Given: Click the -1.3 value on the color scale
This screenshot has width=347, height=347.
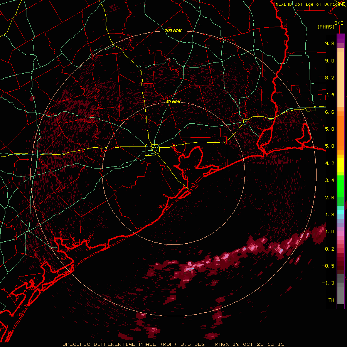Looking at the screenshot, I should [x=328, y=283].
